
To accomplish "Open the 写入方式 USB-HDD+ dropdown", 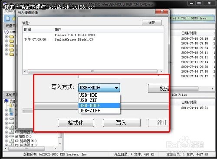I will pyautogui.click(x=99, y=88).
